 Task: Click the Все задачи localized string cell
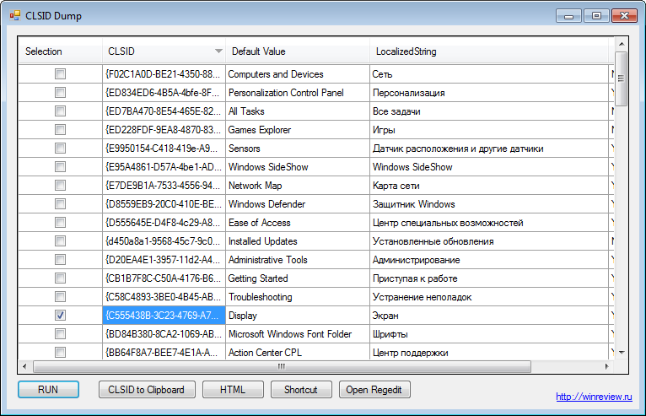[489, 111]
